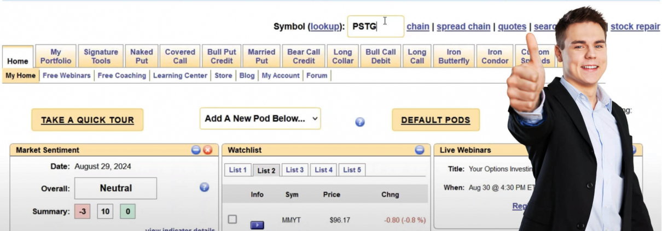Switch to List 3 in Watchlist
This screenshot has width=662, height=231.
click(294, 170)
